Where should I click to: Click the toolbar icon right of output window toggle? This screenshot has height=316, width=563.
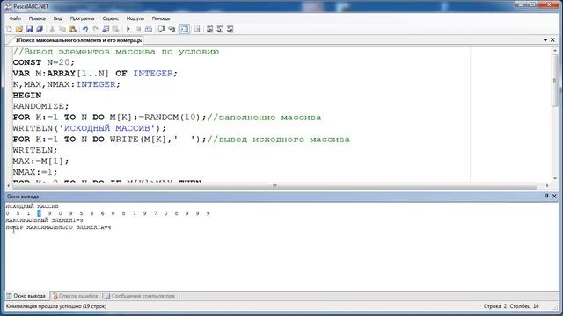(197, 29)
